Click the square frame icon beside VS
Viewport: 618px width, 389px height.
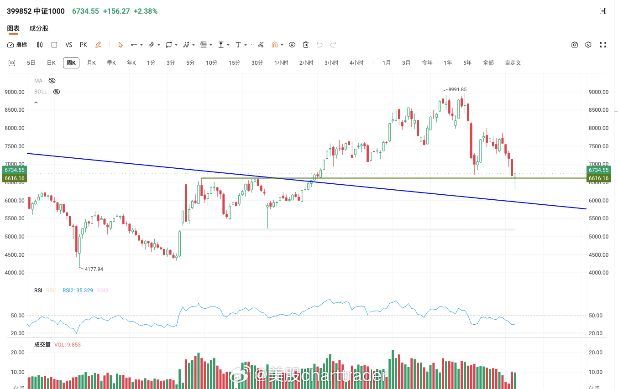[x=54, y=45]
